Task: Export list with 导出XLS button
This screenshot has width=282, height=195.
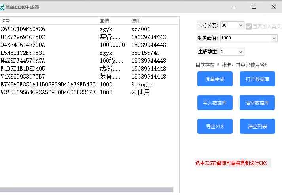Action: 215,126
